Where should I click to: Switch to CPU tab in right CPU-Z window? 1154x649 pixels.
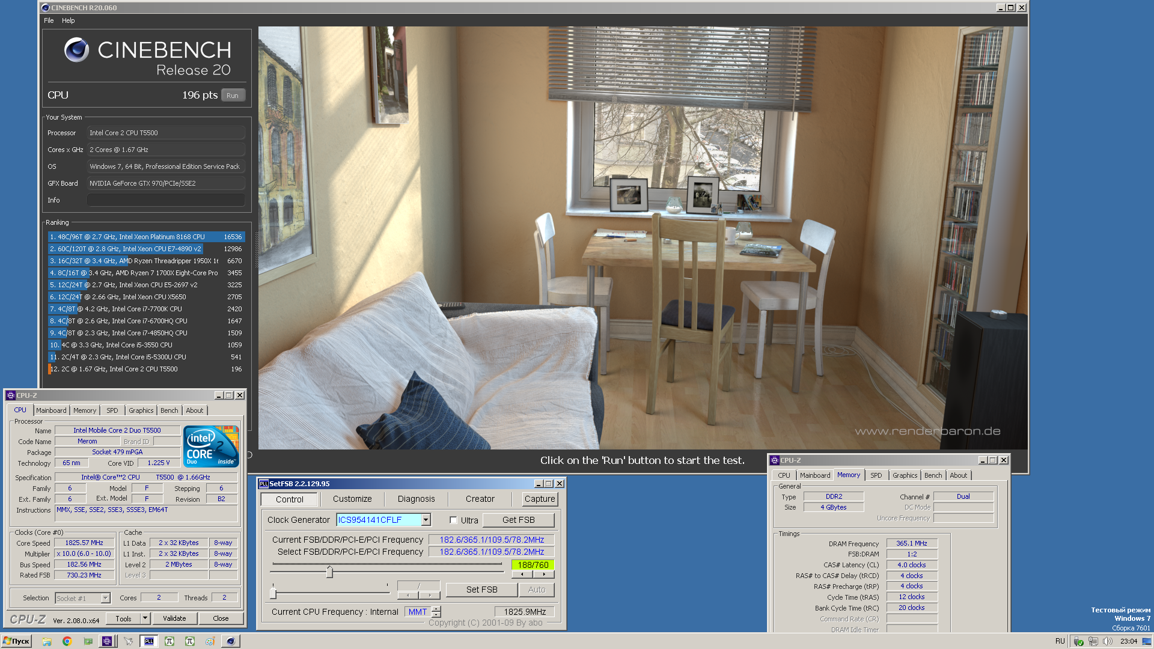[784, 475]
